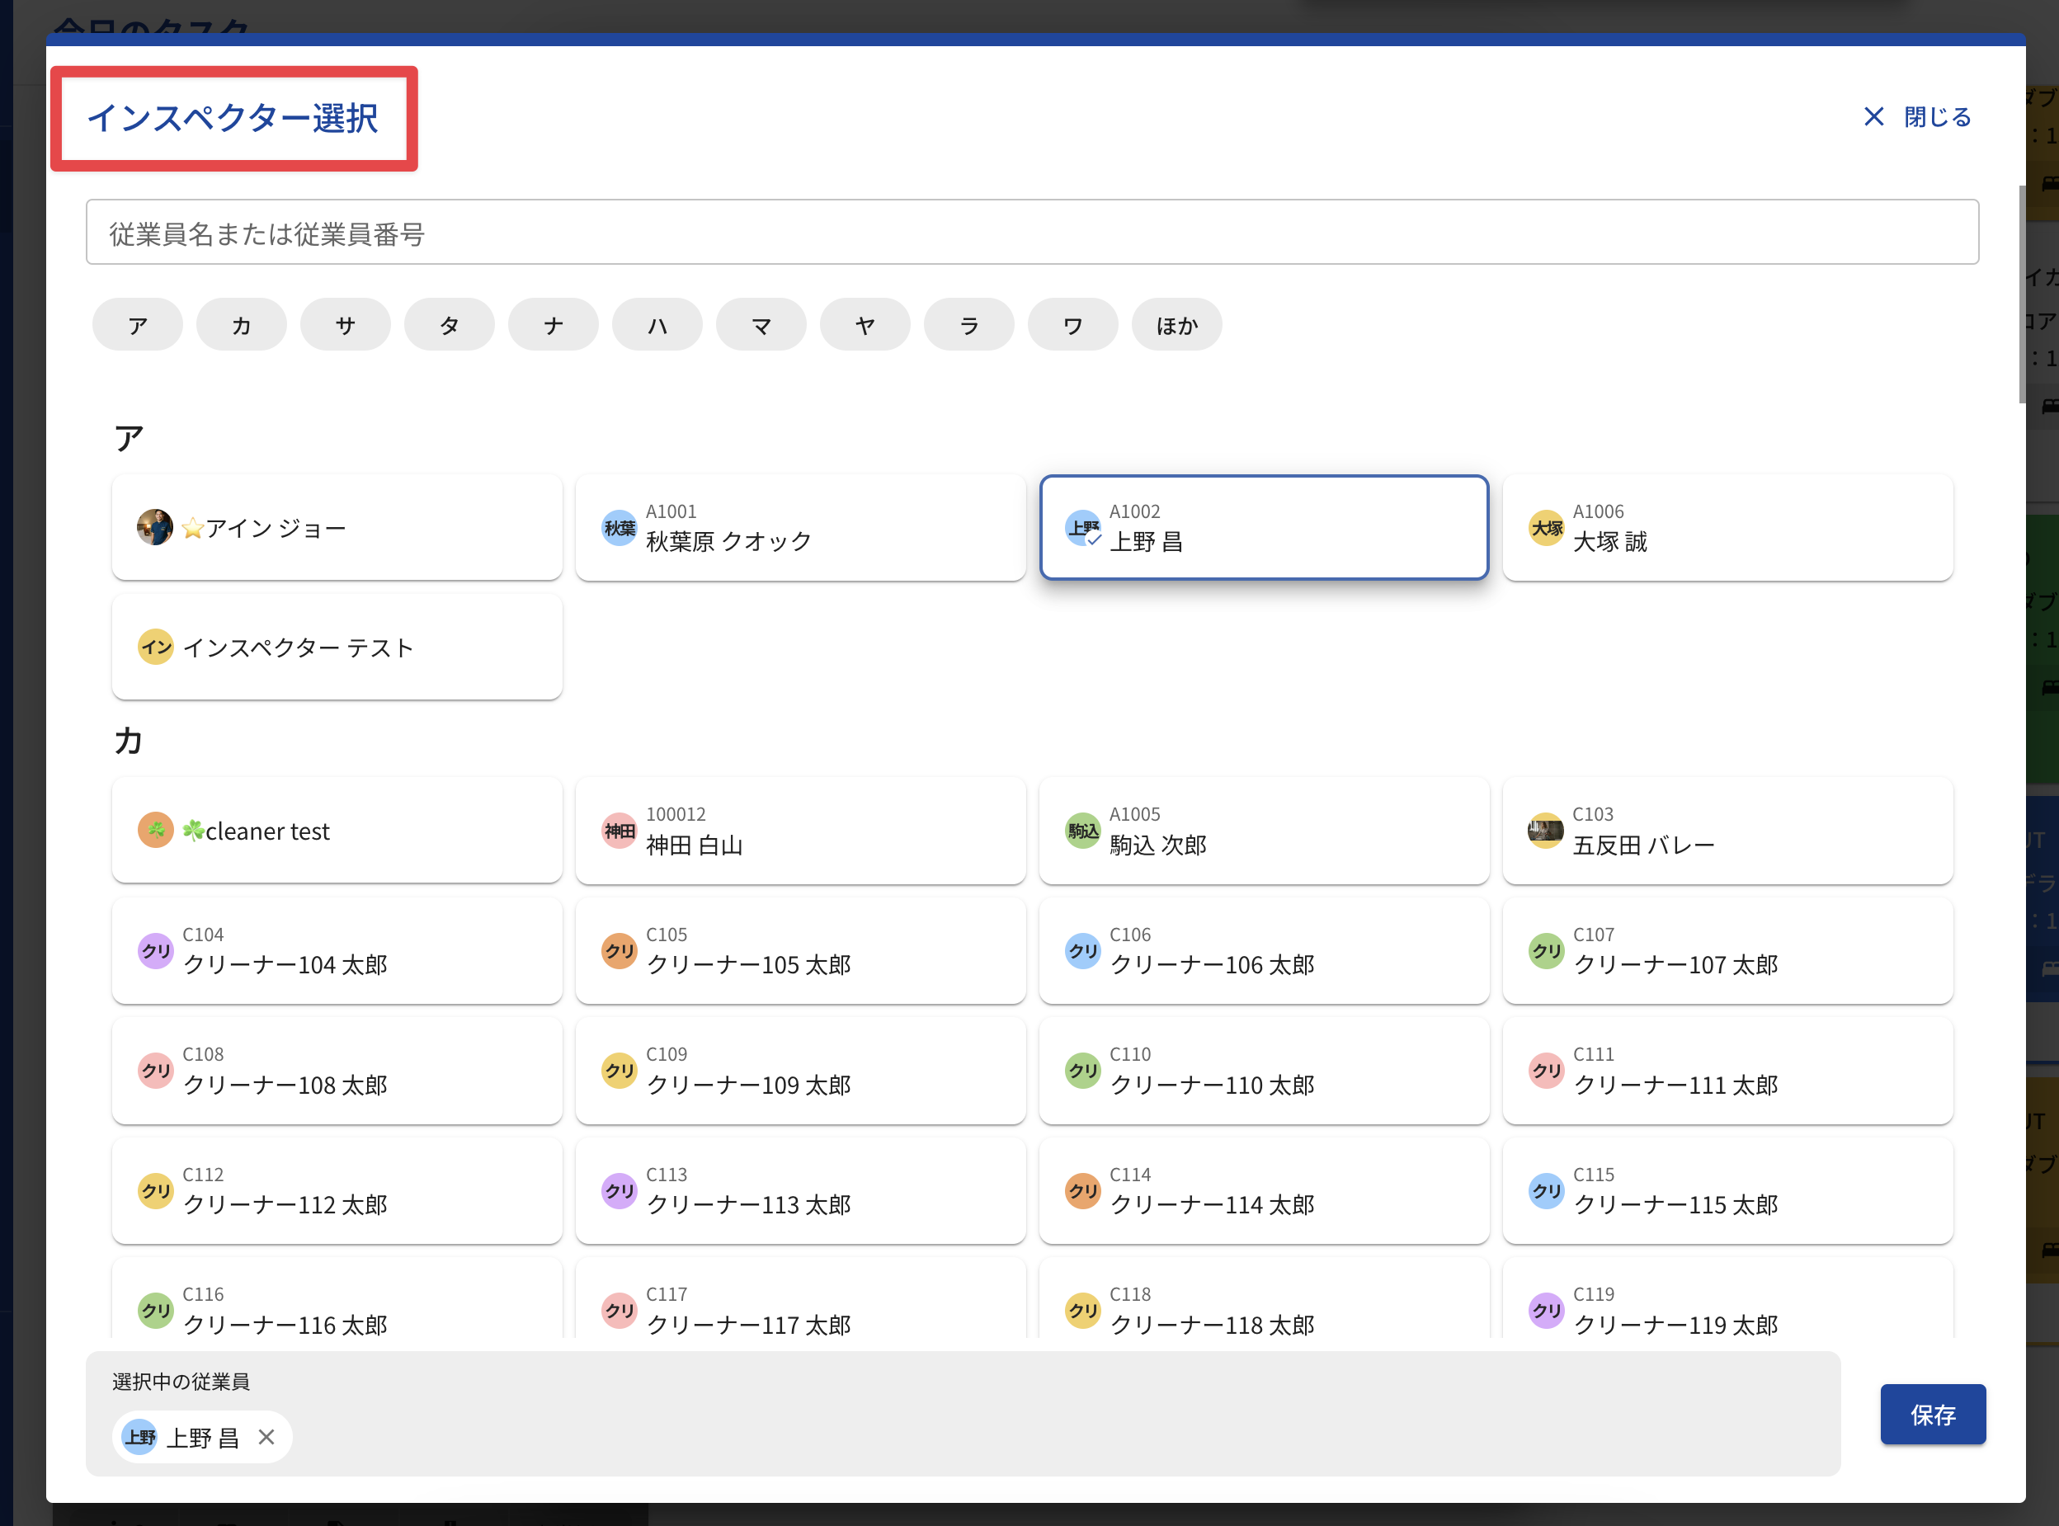
Task: Filter by ワ kana chip
Action: point(1072,325)
